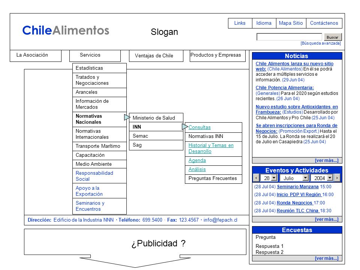Screen dimensions: 360x270
Task: Open Capacitación menu entry
Action: 99,155
